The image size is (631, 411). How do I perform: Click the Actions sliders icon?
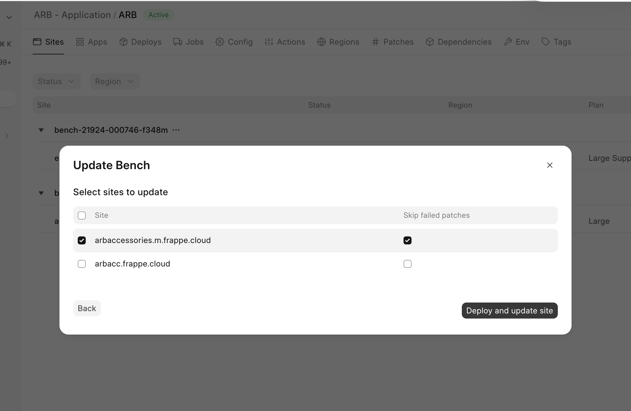coord(269,42)
